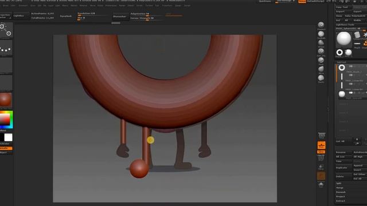
Task: Select the Standard brush
Action: (x=321, y=25)
